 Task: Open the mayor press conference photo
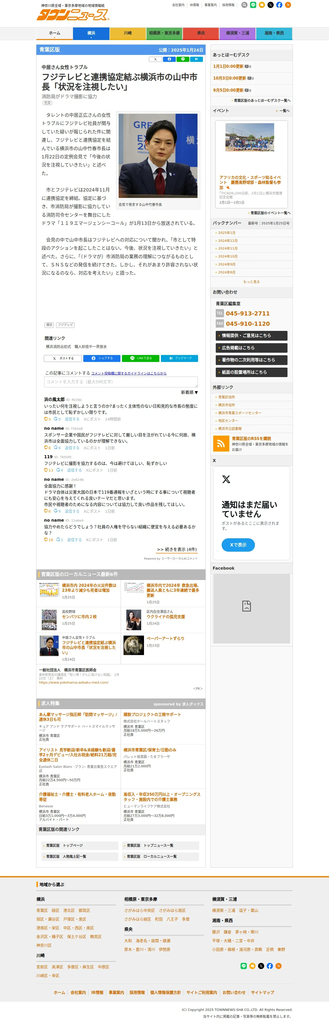tap(158, 156)
